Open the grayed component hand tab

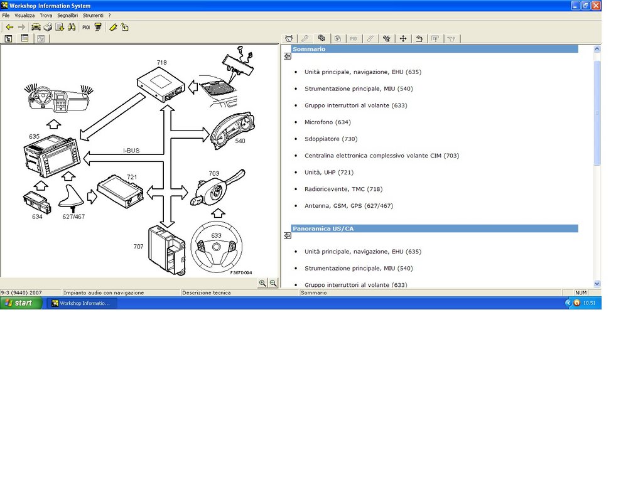pyautogui.click(x=337, y=38)
